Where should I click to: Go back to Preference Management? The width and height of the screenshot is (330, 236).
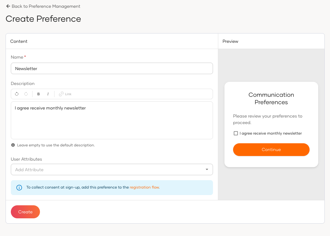[x=43, y=6]
